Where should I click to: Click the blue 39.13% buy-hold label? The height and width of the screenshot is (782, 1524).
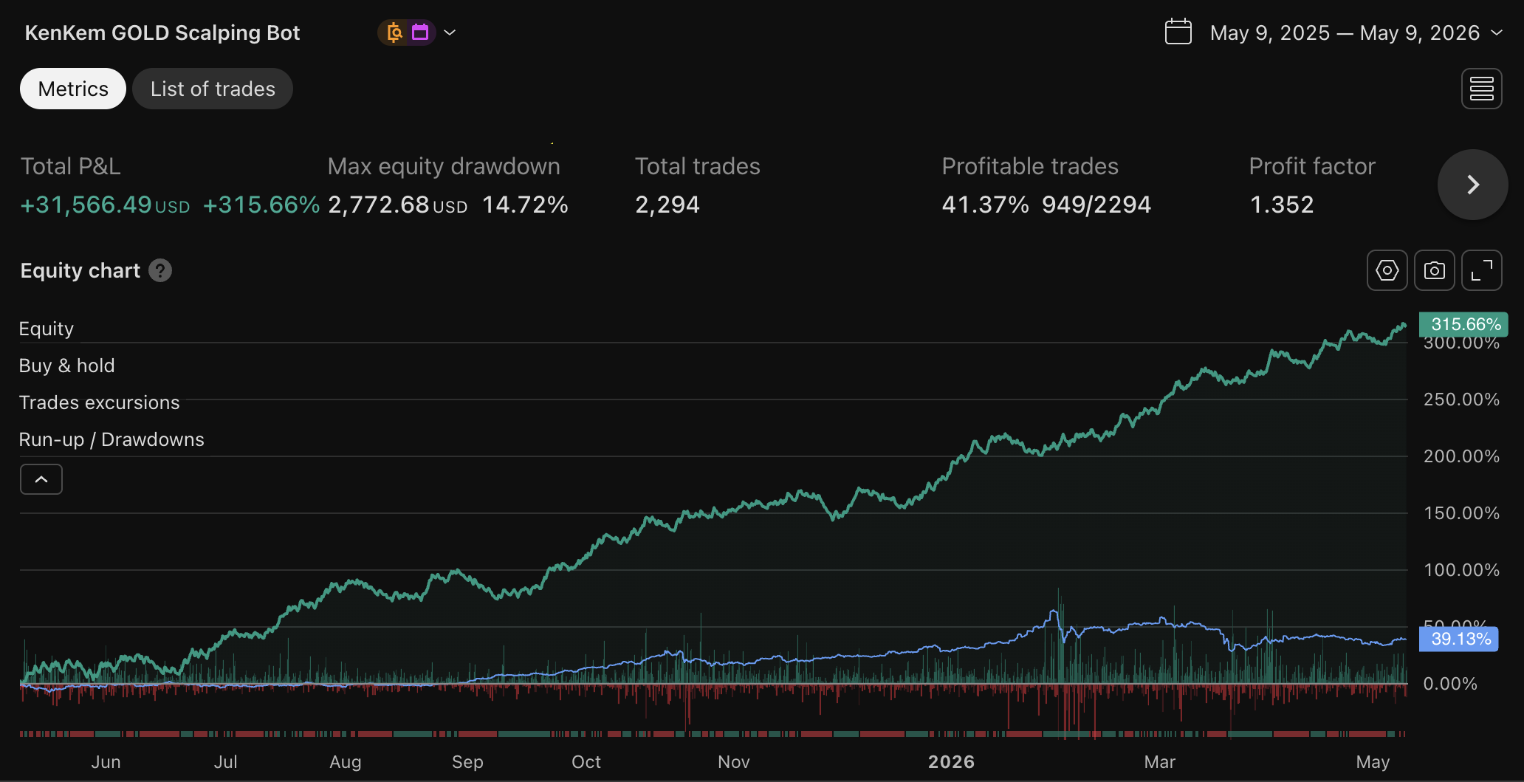[x=1459, y=639]
